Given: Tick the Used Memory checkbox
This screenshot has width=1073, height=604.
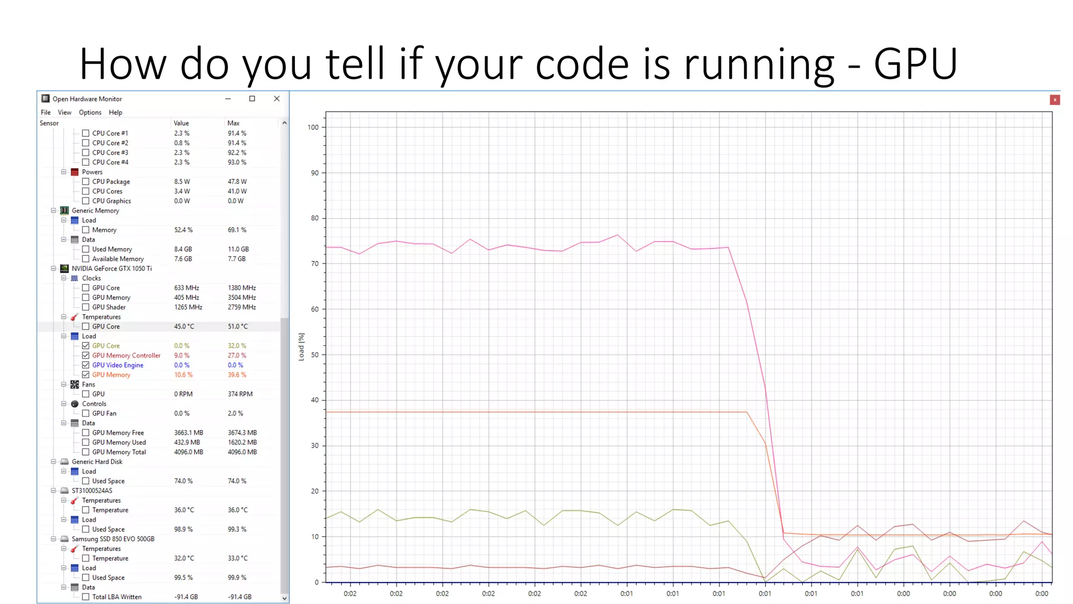Looking at the screenshot, I should [x=86, y=249].
